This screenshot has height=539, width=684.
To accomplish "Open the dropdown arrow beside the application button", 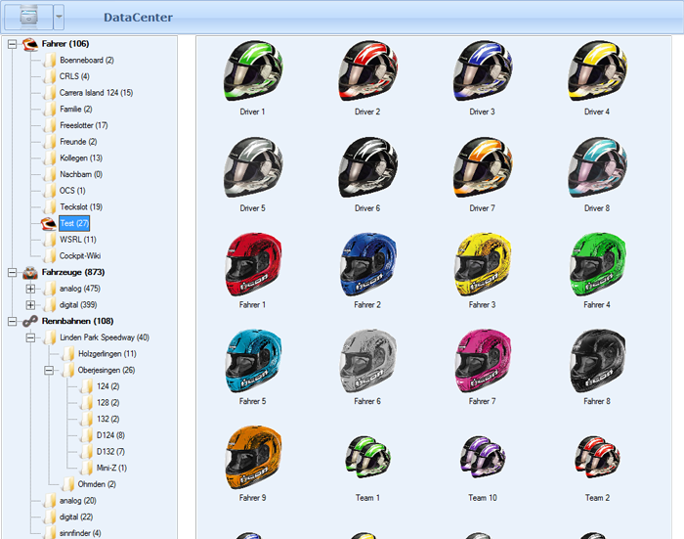I will [x=59, y=17].
